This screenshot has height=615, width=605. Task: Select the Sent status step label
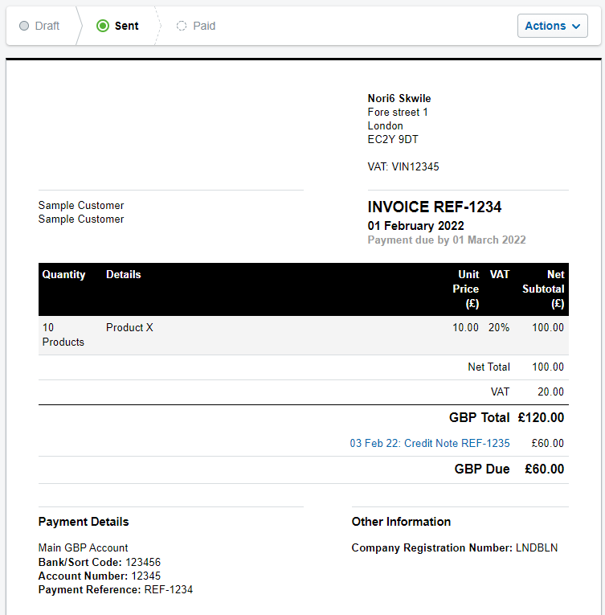click(126, 26)
